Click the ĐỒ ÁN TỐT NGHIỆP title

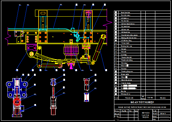[142, 102]
